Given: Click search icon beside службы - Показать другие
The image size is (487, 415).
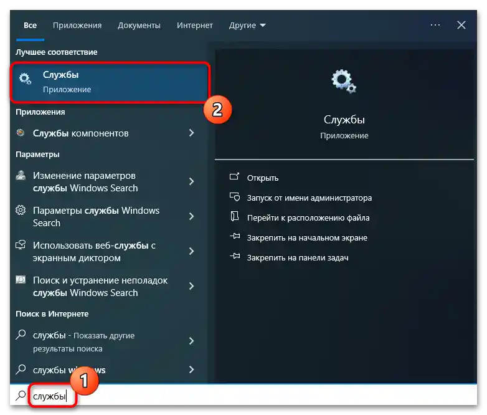Looking at the screenshot, I should [21, 335].
